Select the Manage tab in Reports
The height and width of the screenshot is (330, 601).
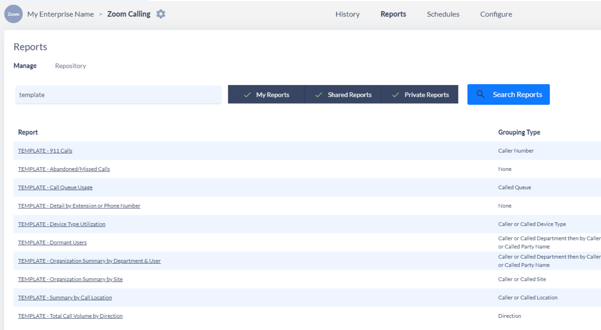25,65
